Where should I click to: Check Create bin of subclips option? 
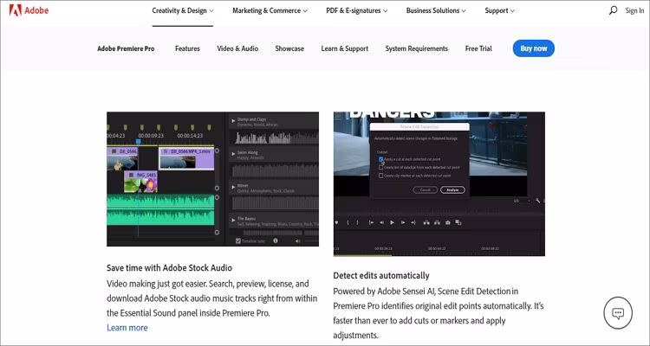click(x=381, y=168)
